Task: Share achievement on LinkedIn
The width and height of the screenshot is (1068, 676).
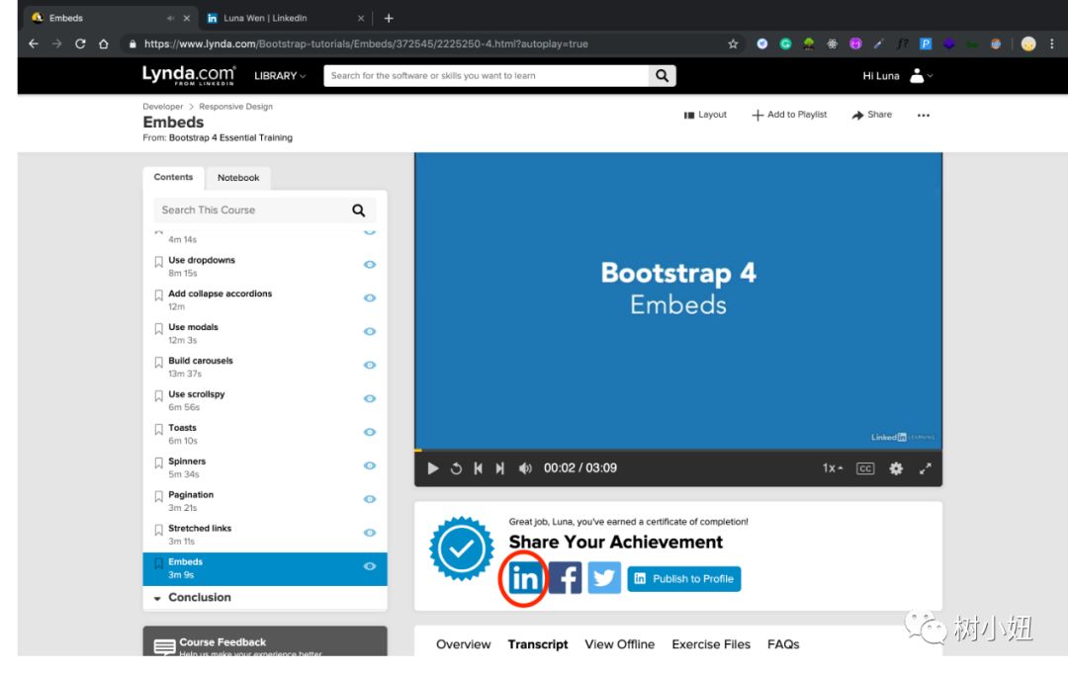Action: pyautogui.click(x=524, y=578)
